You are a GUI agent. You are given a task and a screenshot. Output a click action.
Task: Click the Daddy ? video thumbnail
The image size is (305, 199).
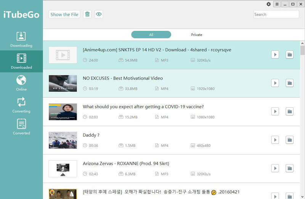63,140
